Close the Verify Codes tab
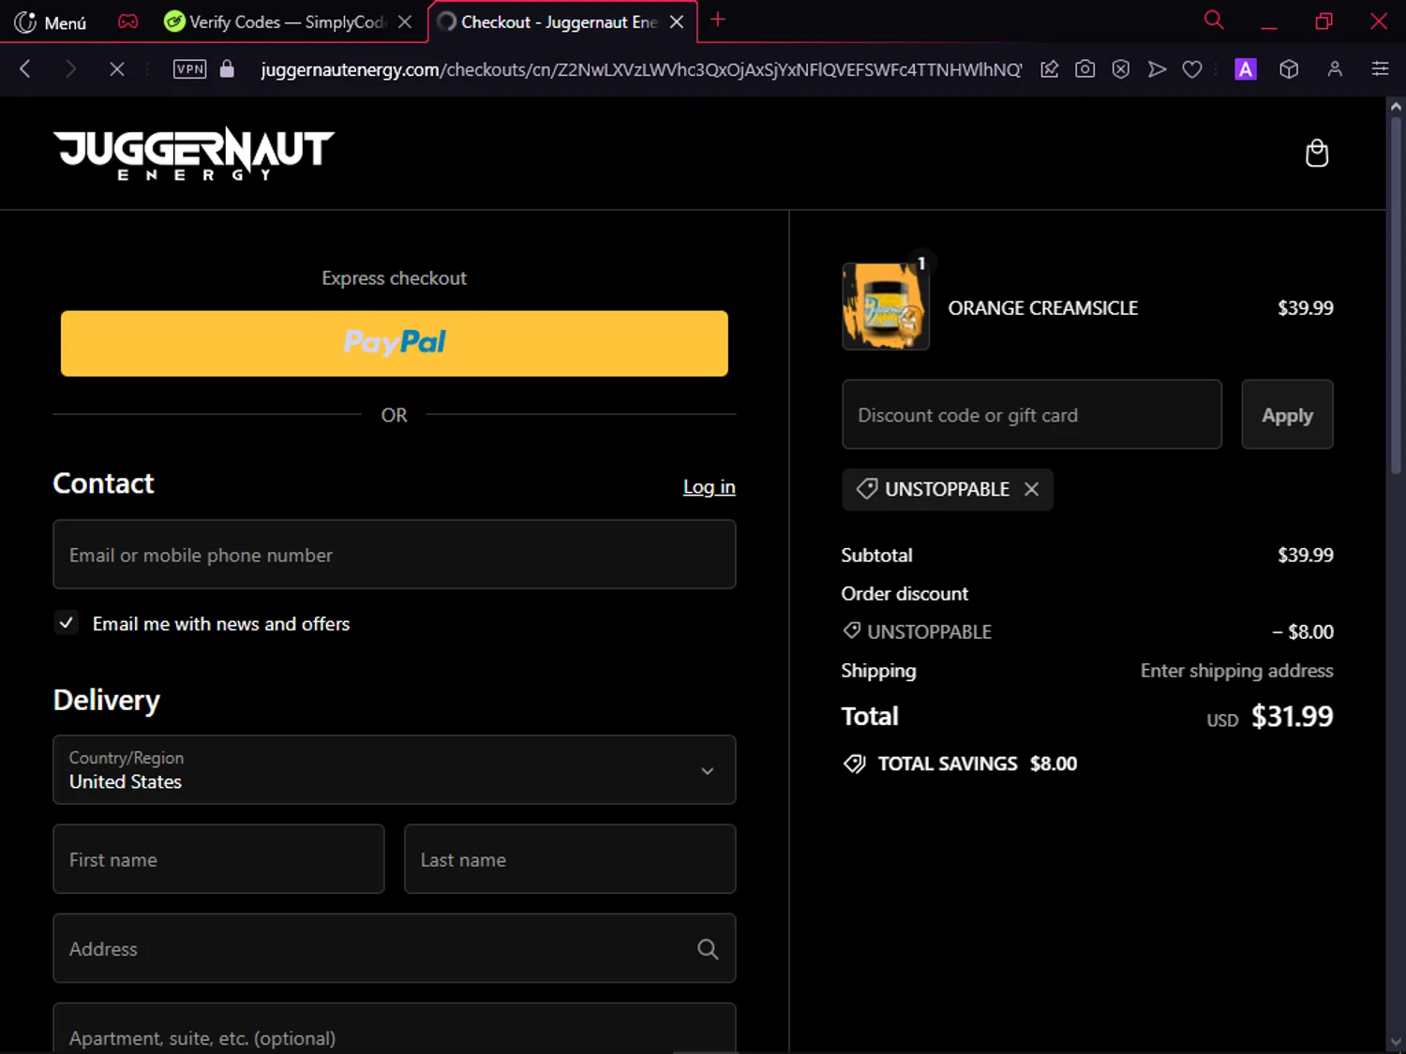The width and height of the screenshot is (1406, 1054). point(405,22)
